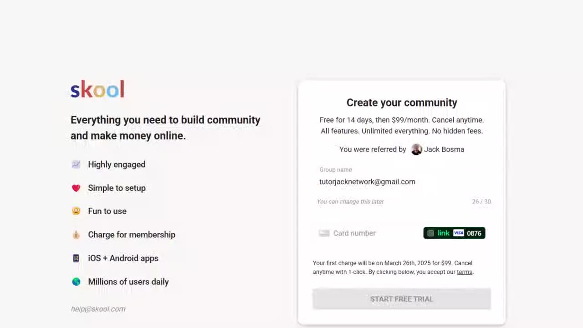This screenshot has width=583, height=328.
Task: Click the red heart icon beside Simple to setup
Action: 76,188
